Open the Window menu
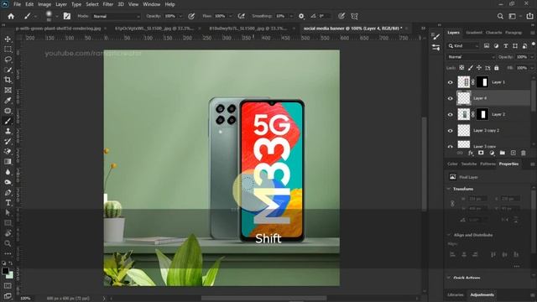The image size is (537, 302). (x=151, y=4)
